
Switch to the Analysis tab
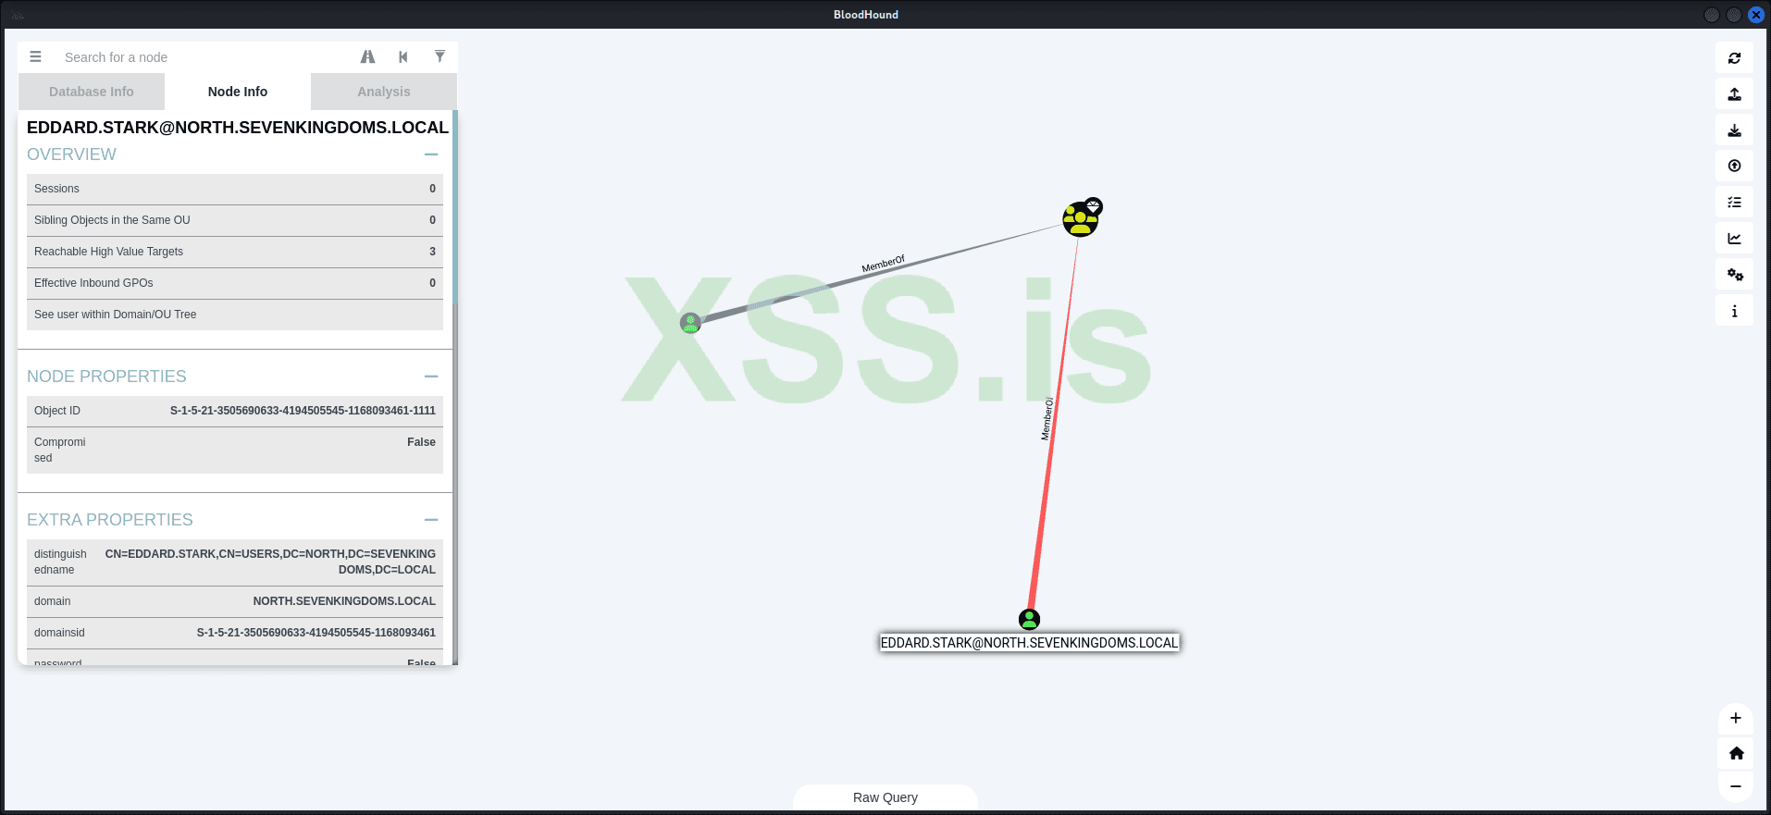384,92
